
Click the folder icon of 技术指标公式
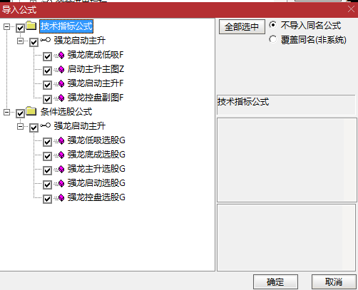click(31, 26)
